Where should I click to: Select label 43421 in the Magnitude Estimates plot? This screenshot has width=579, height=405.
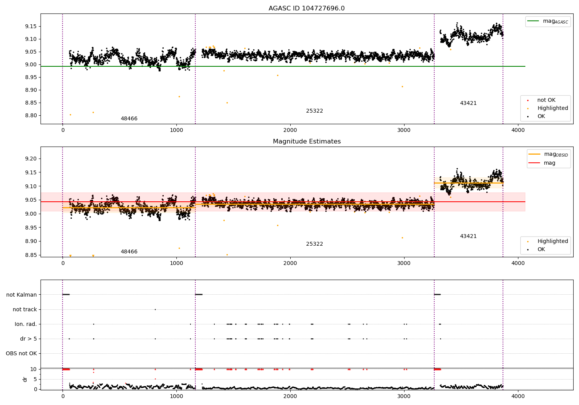pos(468,236)
